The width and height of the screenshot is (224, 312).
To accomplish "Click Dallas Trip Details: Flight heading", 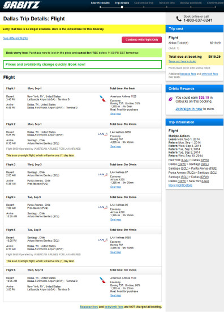I will [34, 19].
